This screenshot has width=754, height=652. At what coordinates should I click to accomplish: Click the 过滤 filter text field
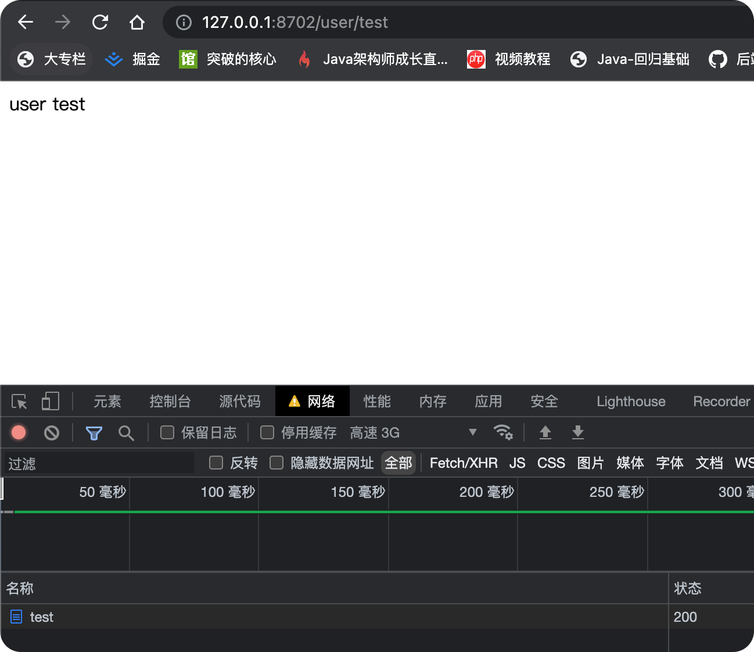(99, 463)
